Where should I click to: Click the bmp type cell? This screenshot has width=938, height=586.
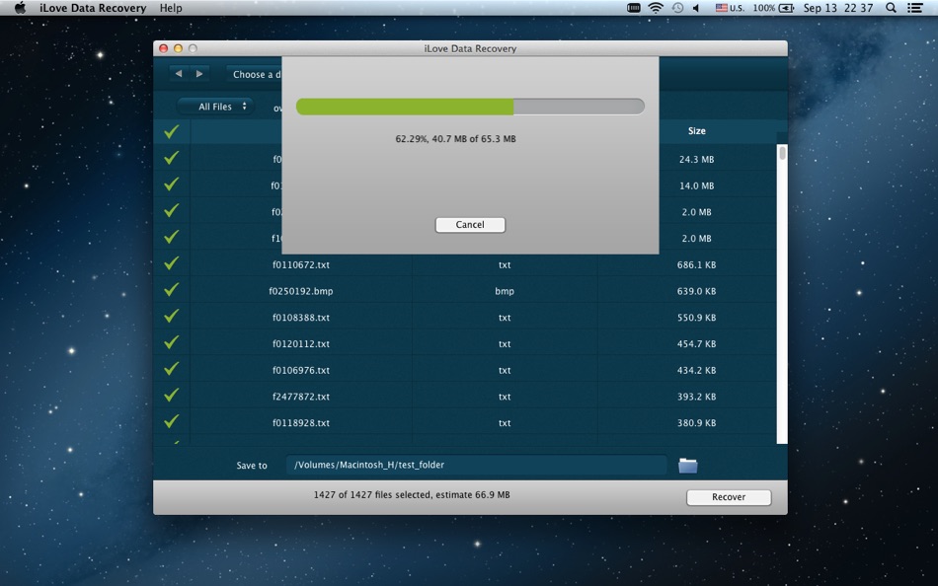pos(505,291)
